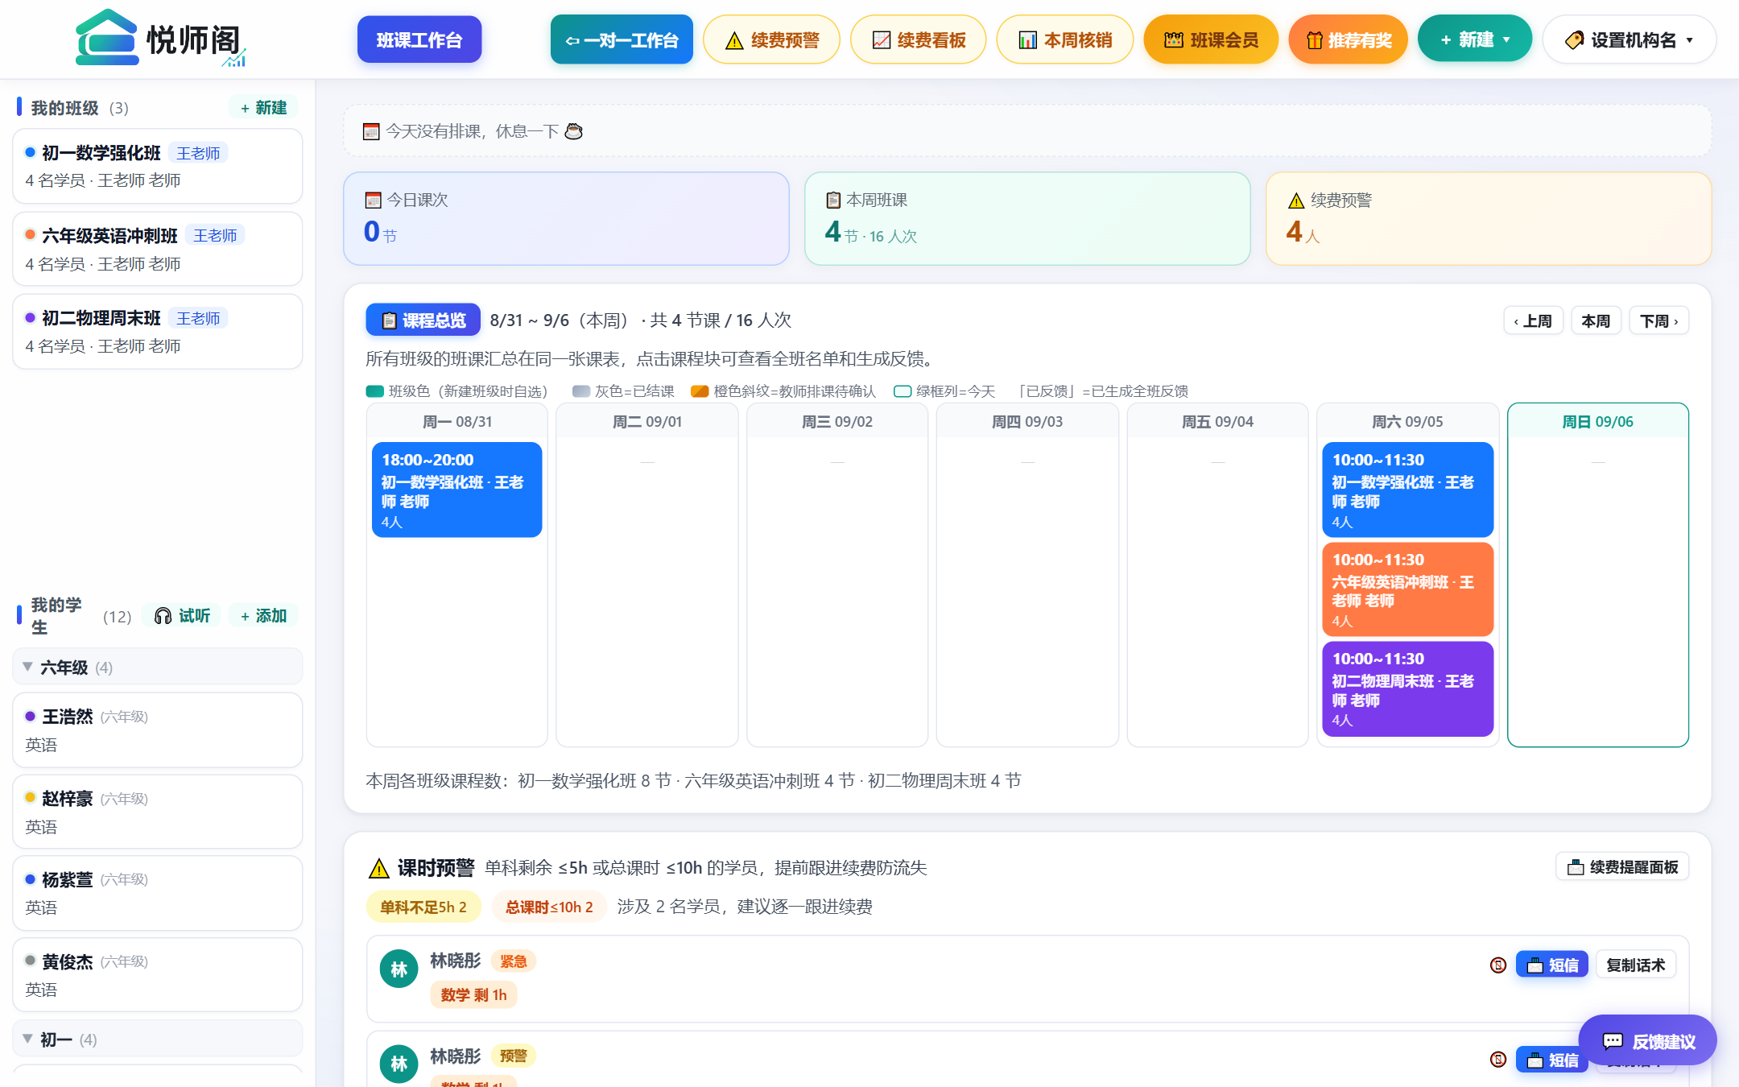Open 本周核销 report

1064,39
